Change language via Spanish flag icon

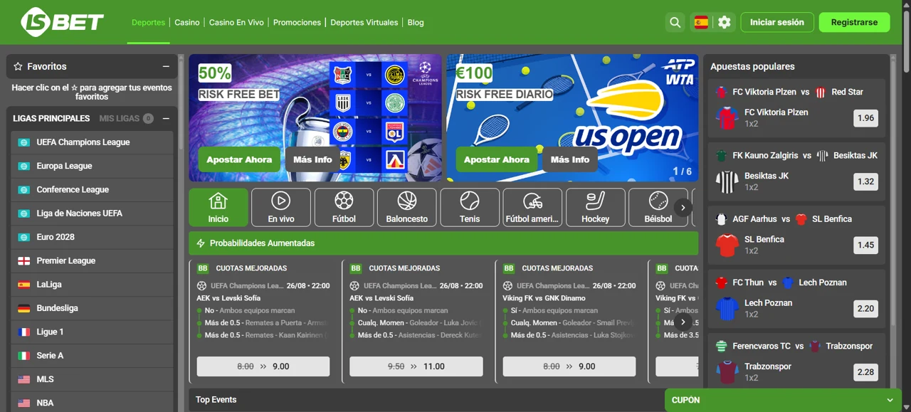click(x=701, y=22)
